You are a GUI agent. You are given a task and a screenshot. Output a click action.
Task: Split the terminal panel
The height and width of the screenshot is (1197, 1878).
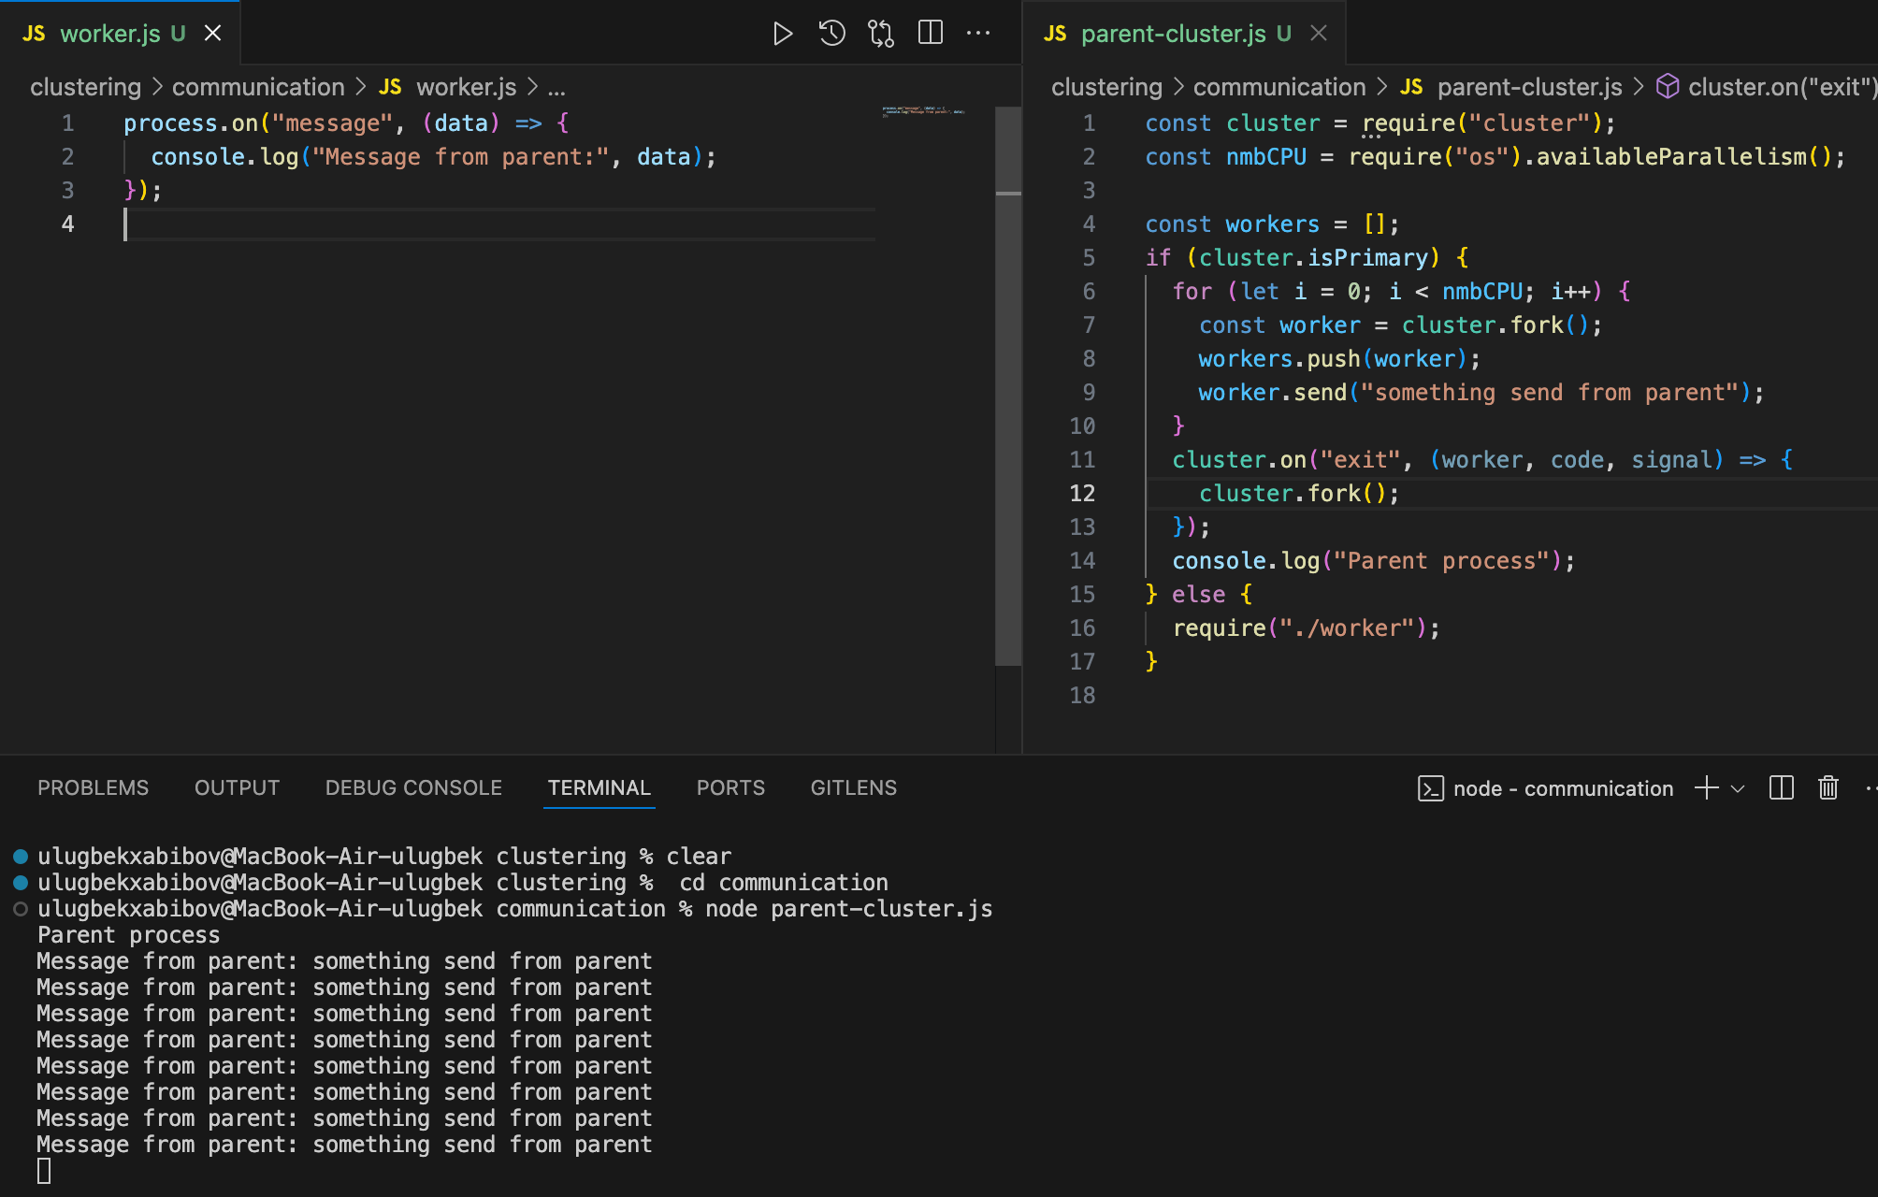[x=1782, y=787]
